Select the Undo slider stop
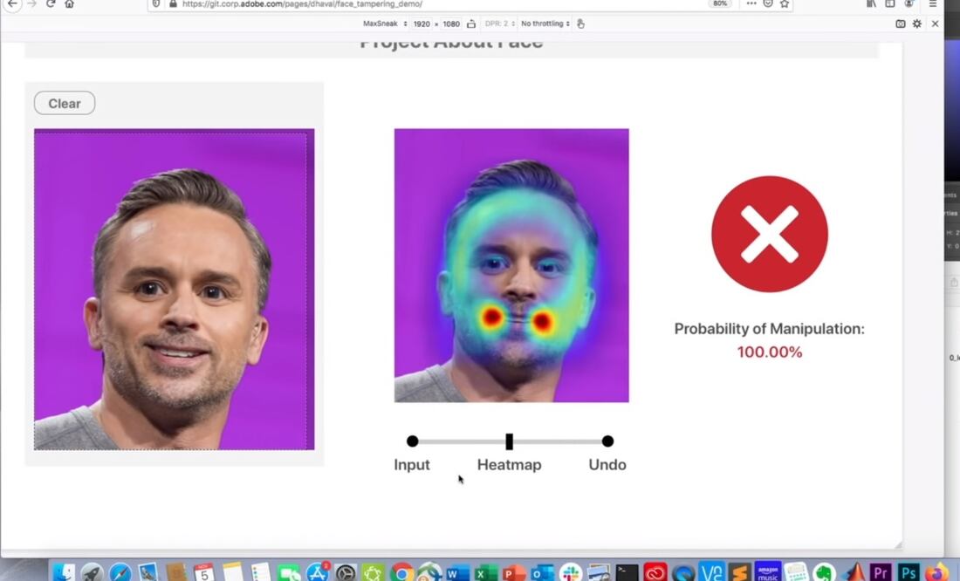Viewport: 960px width, 581px height. [607, 441]
